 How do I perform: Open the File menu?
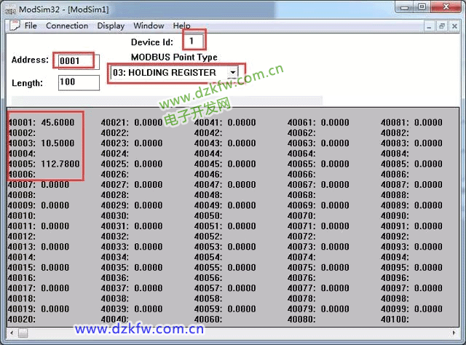31,25
